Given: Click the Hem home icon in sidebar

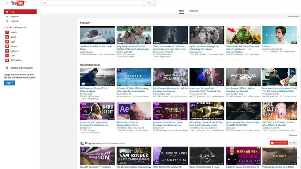Looking at the screenshot, I should point(7,12).
